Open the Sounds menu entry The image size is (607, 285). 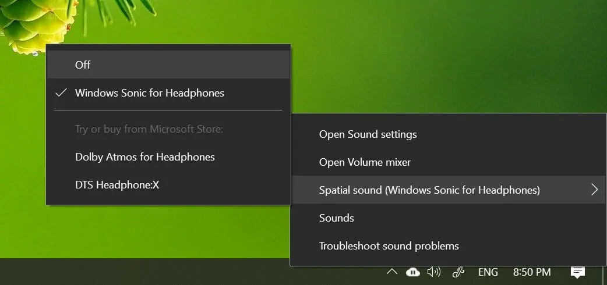449,218
